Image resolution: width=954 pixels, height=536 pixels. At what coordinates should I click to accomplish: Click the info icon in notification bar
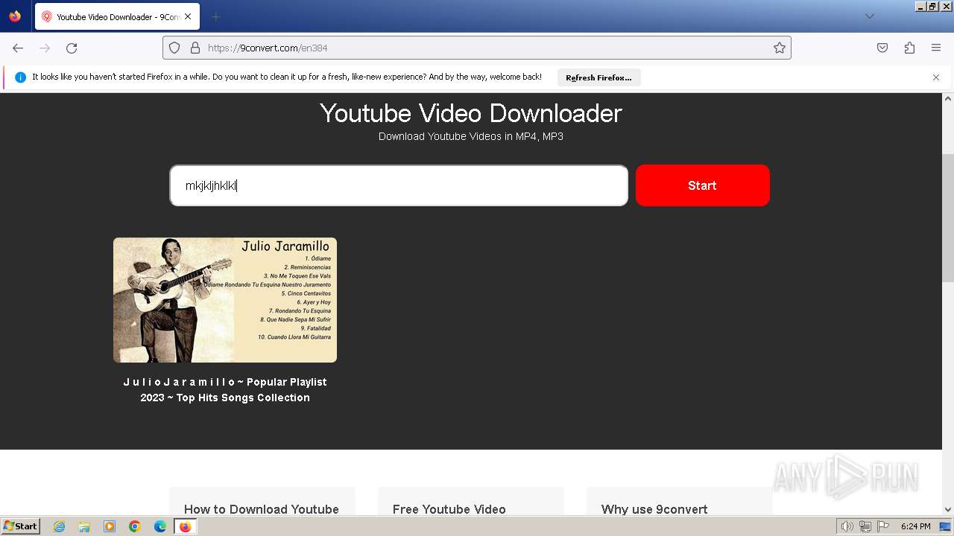(x=20, y=77)
